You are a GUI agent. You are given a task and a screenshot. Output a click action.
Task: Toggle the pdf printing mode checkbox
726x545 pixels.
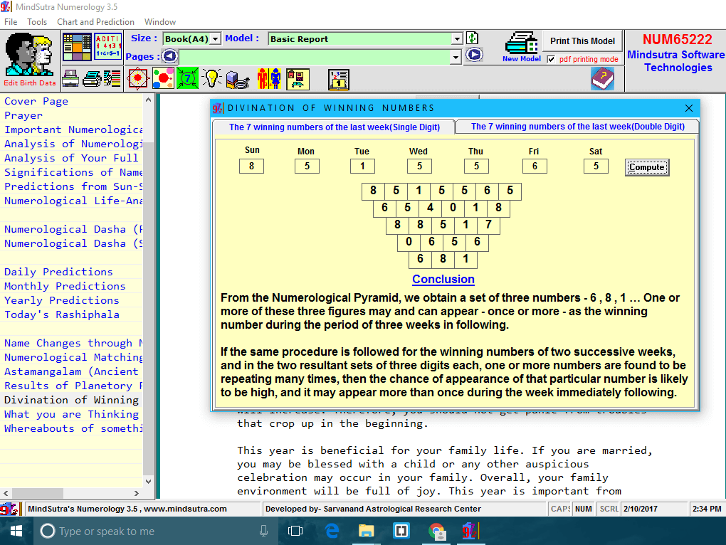click(x=551, y=59)
